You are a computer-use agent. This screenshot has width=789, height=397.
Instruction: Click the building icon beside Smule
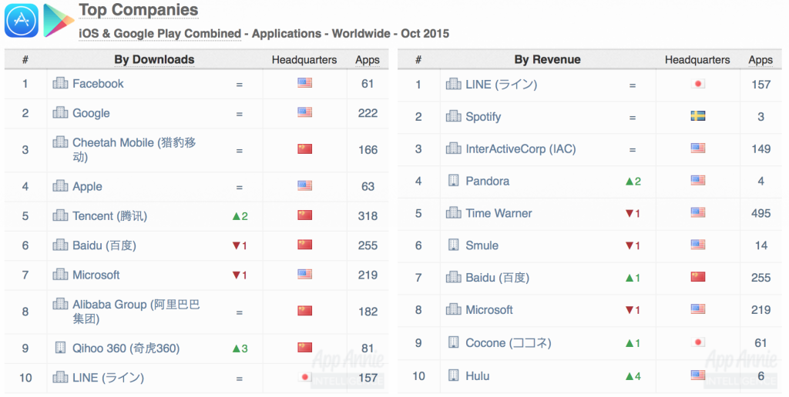pos(453,245)
